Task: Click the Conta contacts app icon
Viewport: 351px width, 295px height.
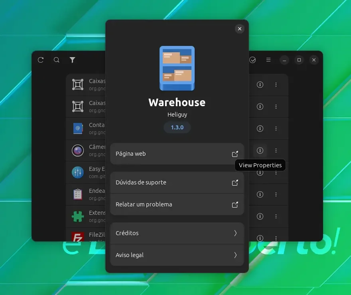Action: point(78,129)
